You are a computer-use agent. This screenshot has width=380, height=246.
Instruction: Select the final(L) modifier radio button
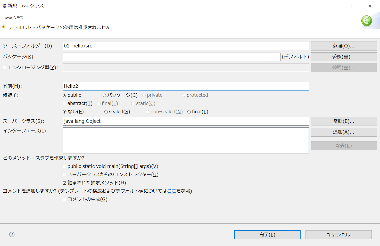click(189, 112)
